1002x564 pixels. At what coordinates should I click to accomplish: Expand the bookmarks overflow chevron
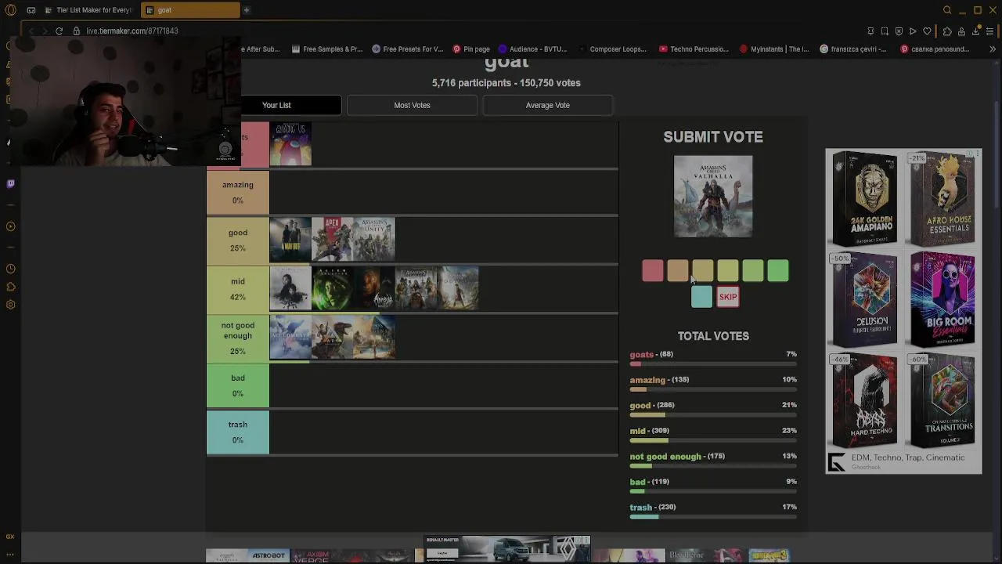[993, 49]
